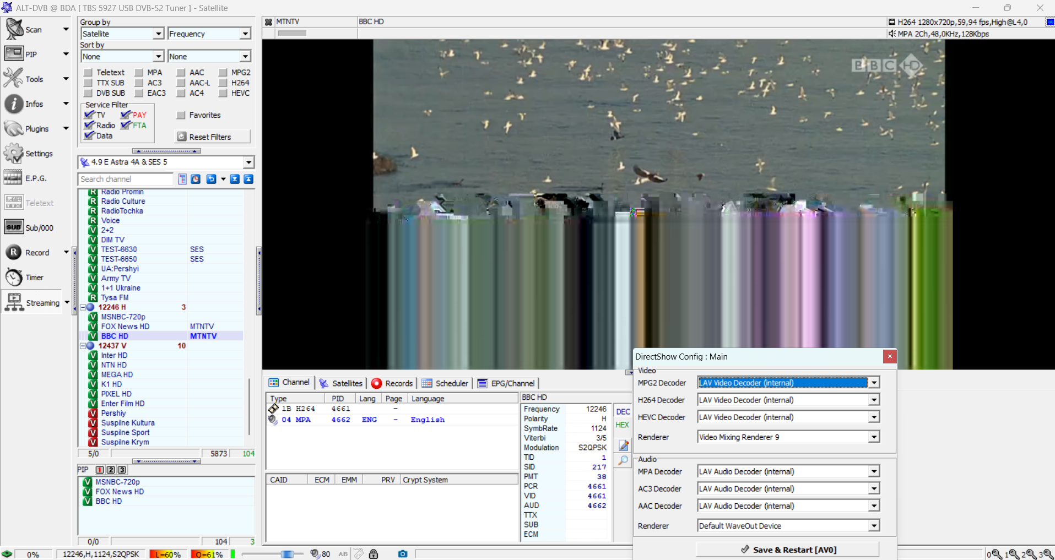The width and height of the screenshot is (1055, 560).
Task: Click the Reset Filters button
Action: pyautogui.click(x=212, y=137)
